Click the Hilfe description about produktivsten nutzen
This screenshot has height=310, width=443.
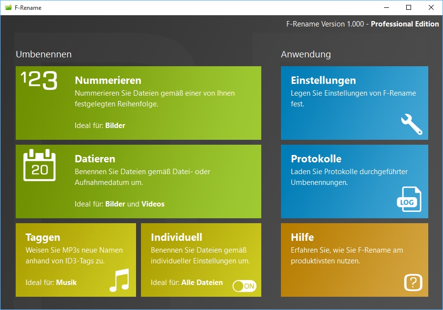(347, 256)
